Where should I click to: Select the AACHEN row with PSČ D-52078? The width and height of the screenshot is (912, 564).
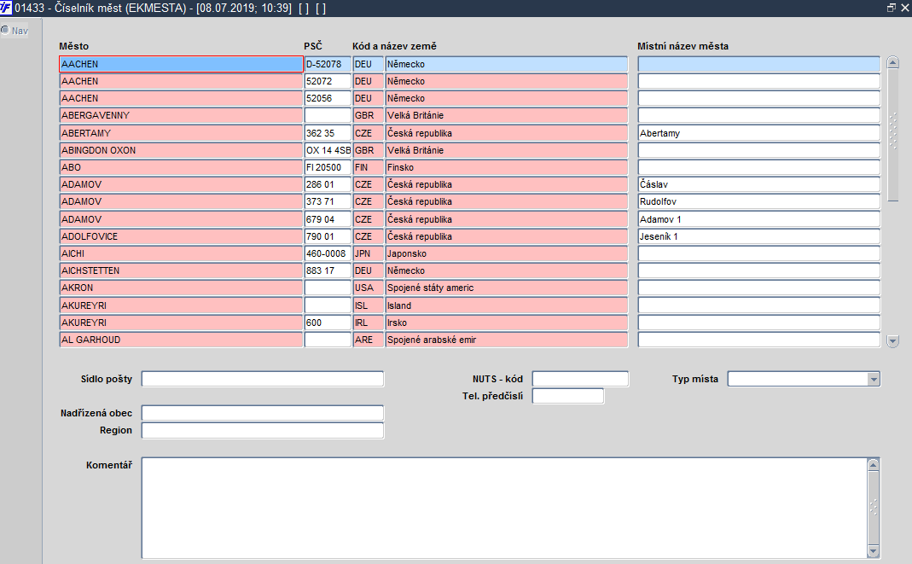[181, 64]
